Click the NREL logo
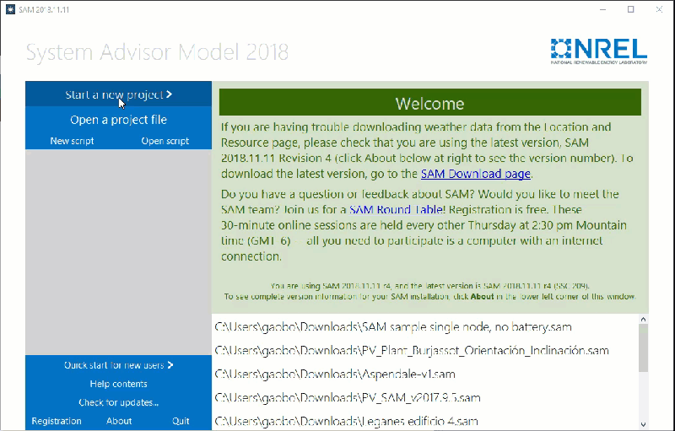 pos(598,51)
